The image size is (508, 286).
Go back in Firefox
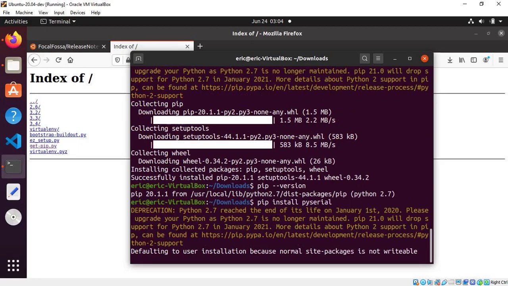(34, 60)
